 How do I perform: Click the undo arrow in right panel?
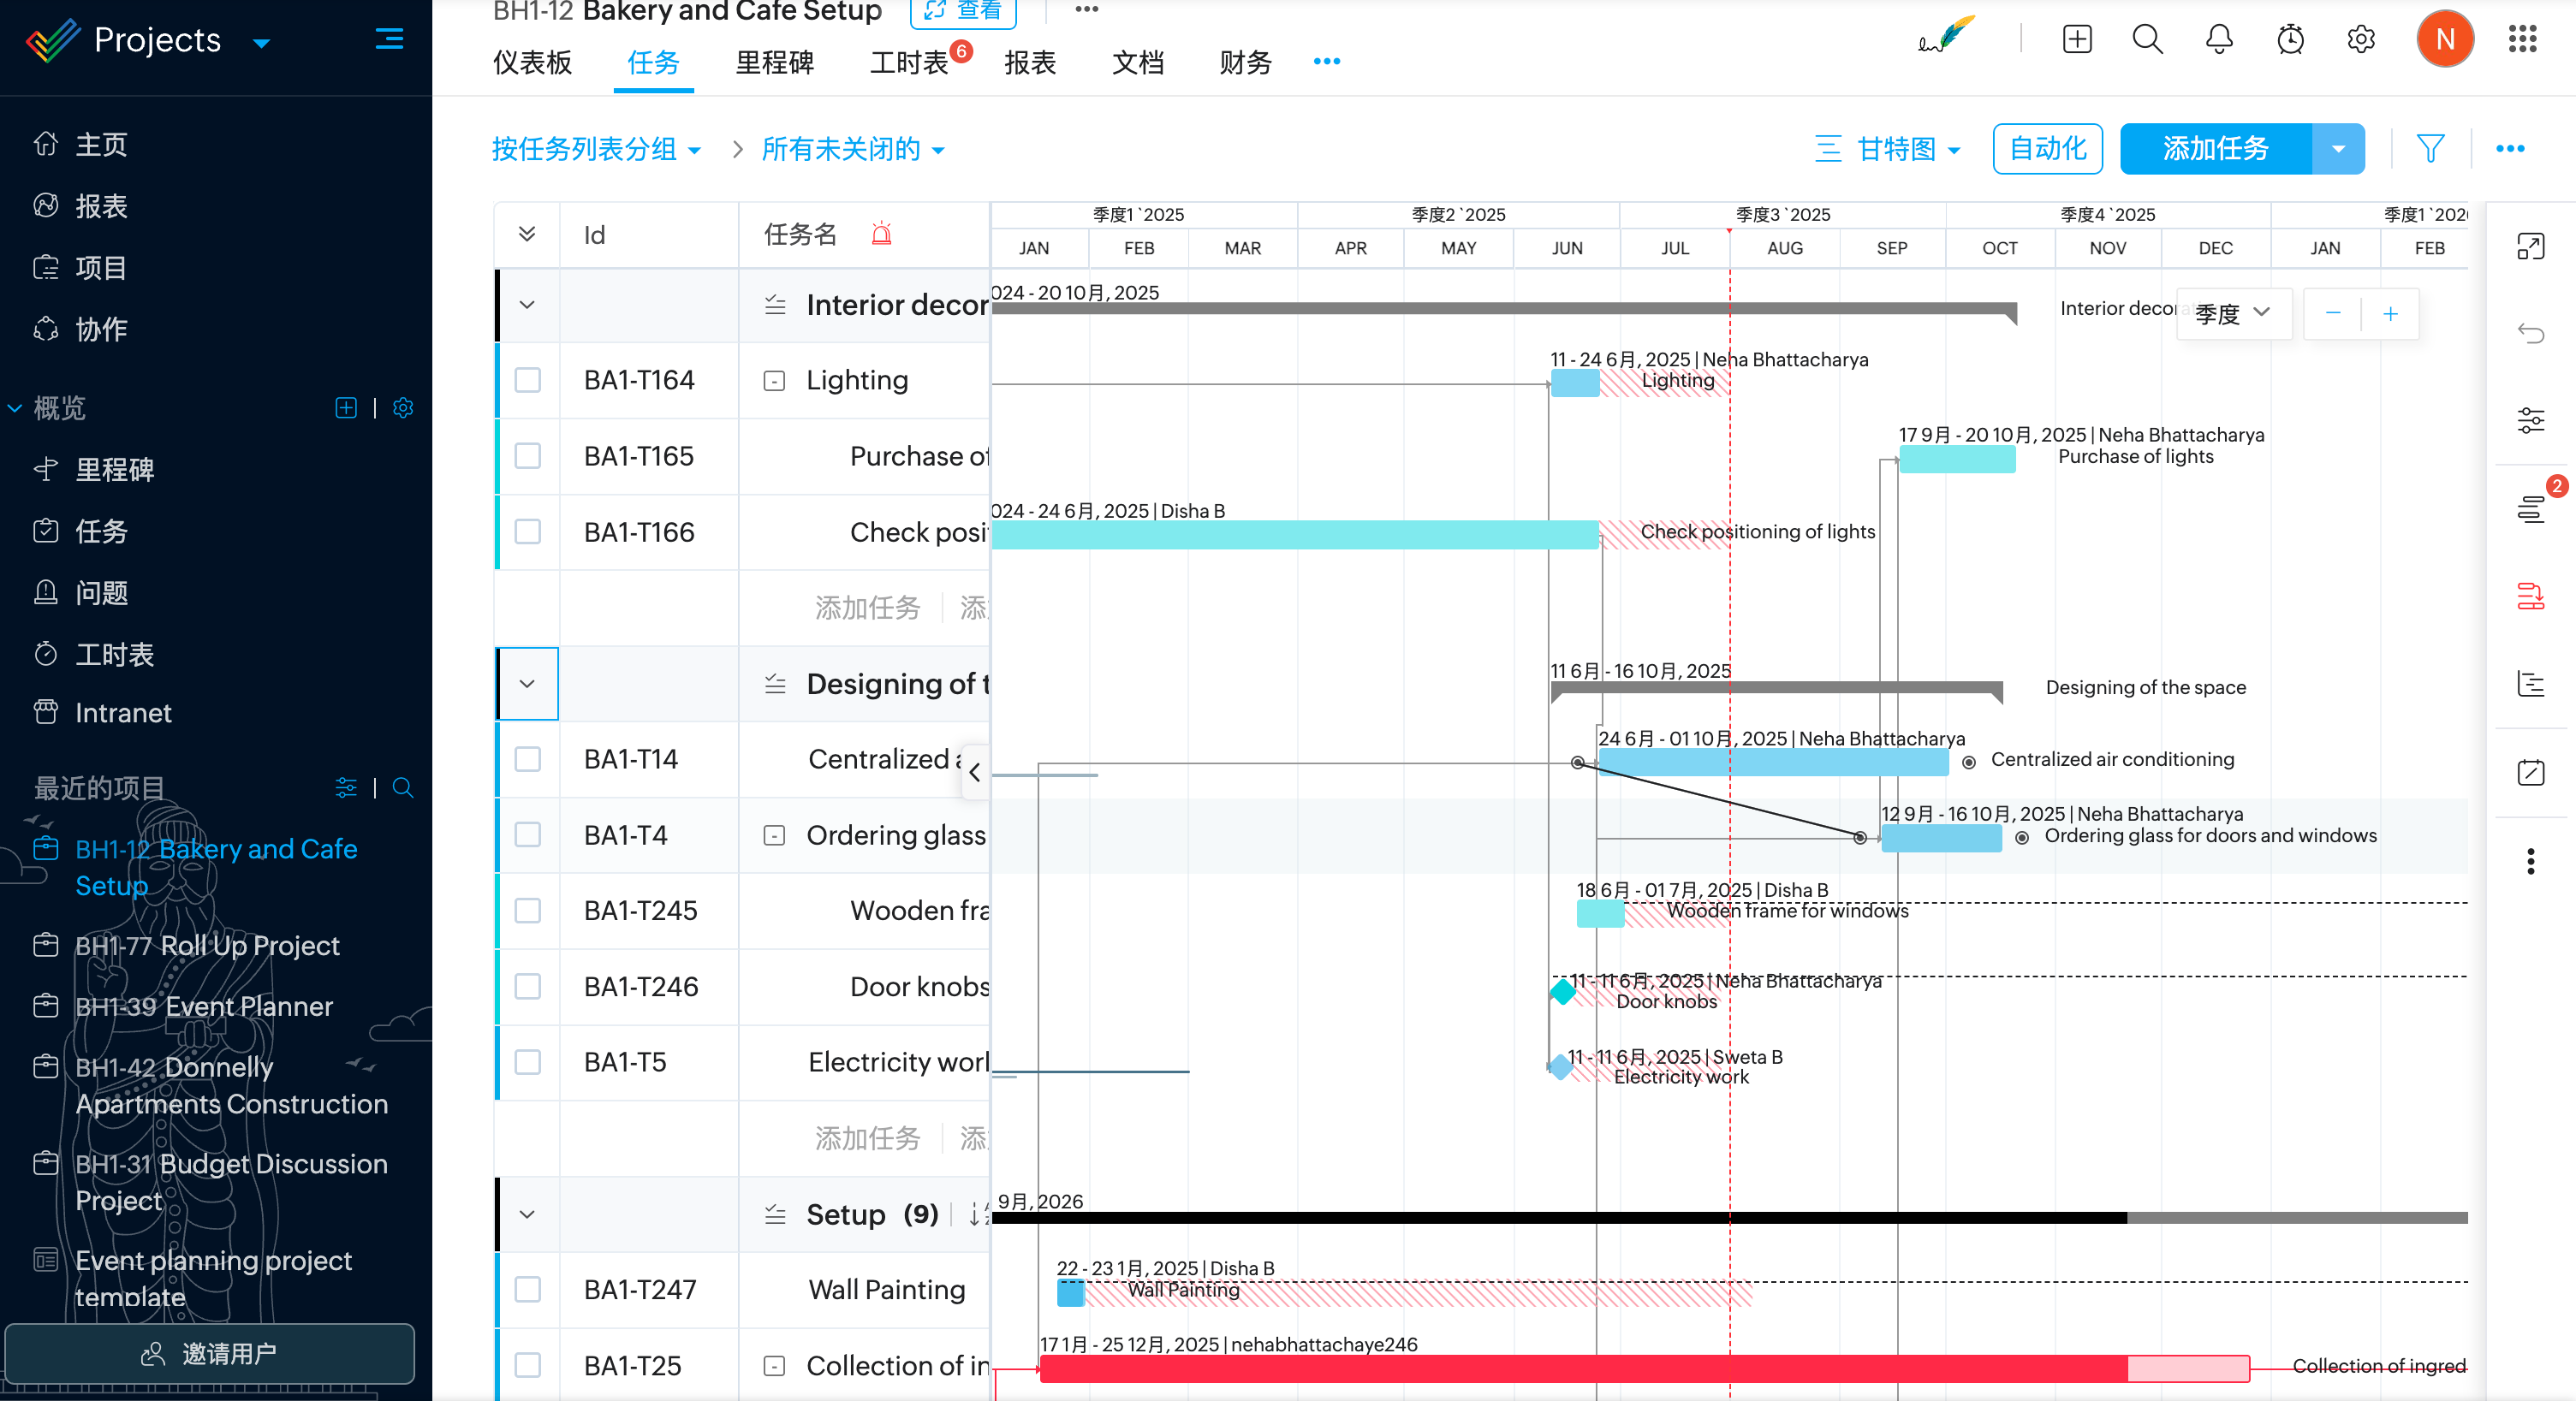[2530, 333]
